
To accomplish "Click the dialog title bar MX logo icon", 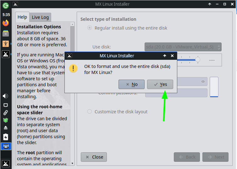I will pos(69,56).
